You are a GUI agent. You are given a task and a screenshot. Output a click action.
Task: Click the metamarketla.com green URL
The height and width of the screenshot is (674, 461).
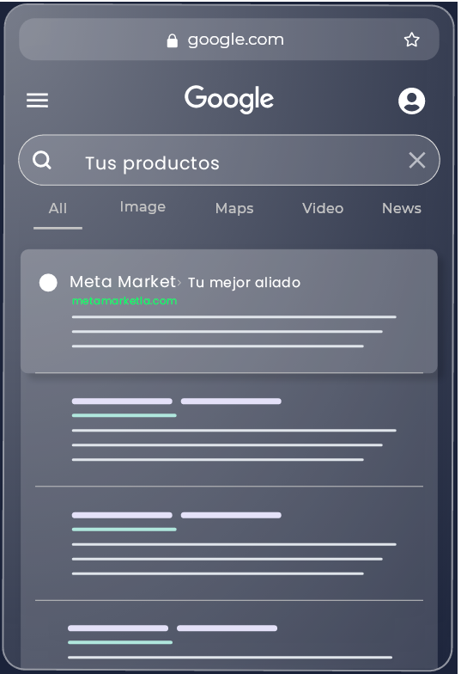click(124, 301)
